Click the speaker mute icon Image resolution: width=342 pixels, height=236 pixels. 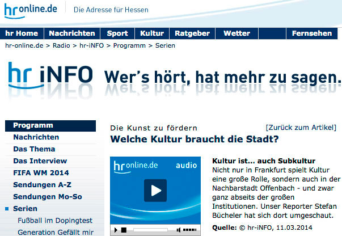click(179, 230)
